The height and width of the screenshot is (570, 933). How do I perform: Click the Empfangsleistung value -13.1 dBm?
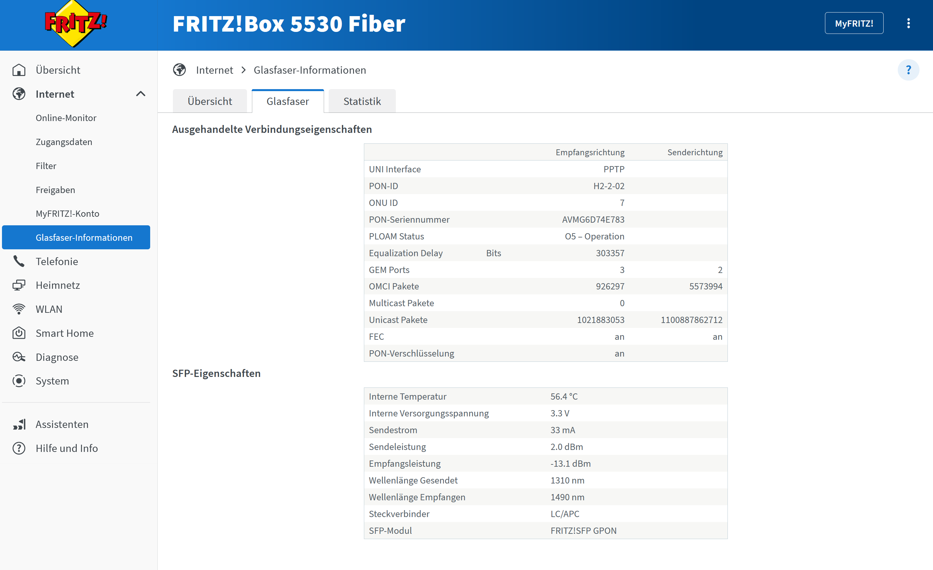tap(570, 463)
